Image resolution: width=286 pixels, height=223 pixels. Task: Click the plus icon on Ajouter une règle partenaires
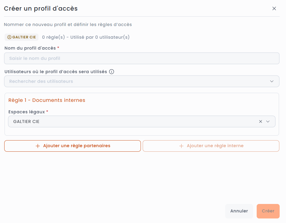click(x=38, y=146)
